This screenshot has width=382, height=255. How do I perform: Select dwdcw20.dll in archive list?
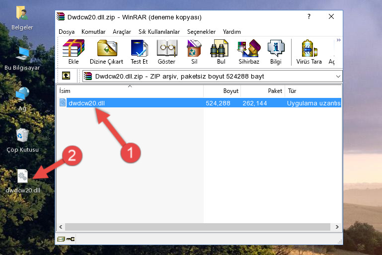tap(86, 103)
